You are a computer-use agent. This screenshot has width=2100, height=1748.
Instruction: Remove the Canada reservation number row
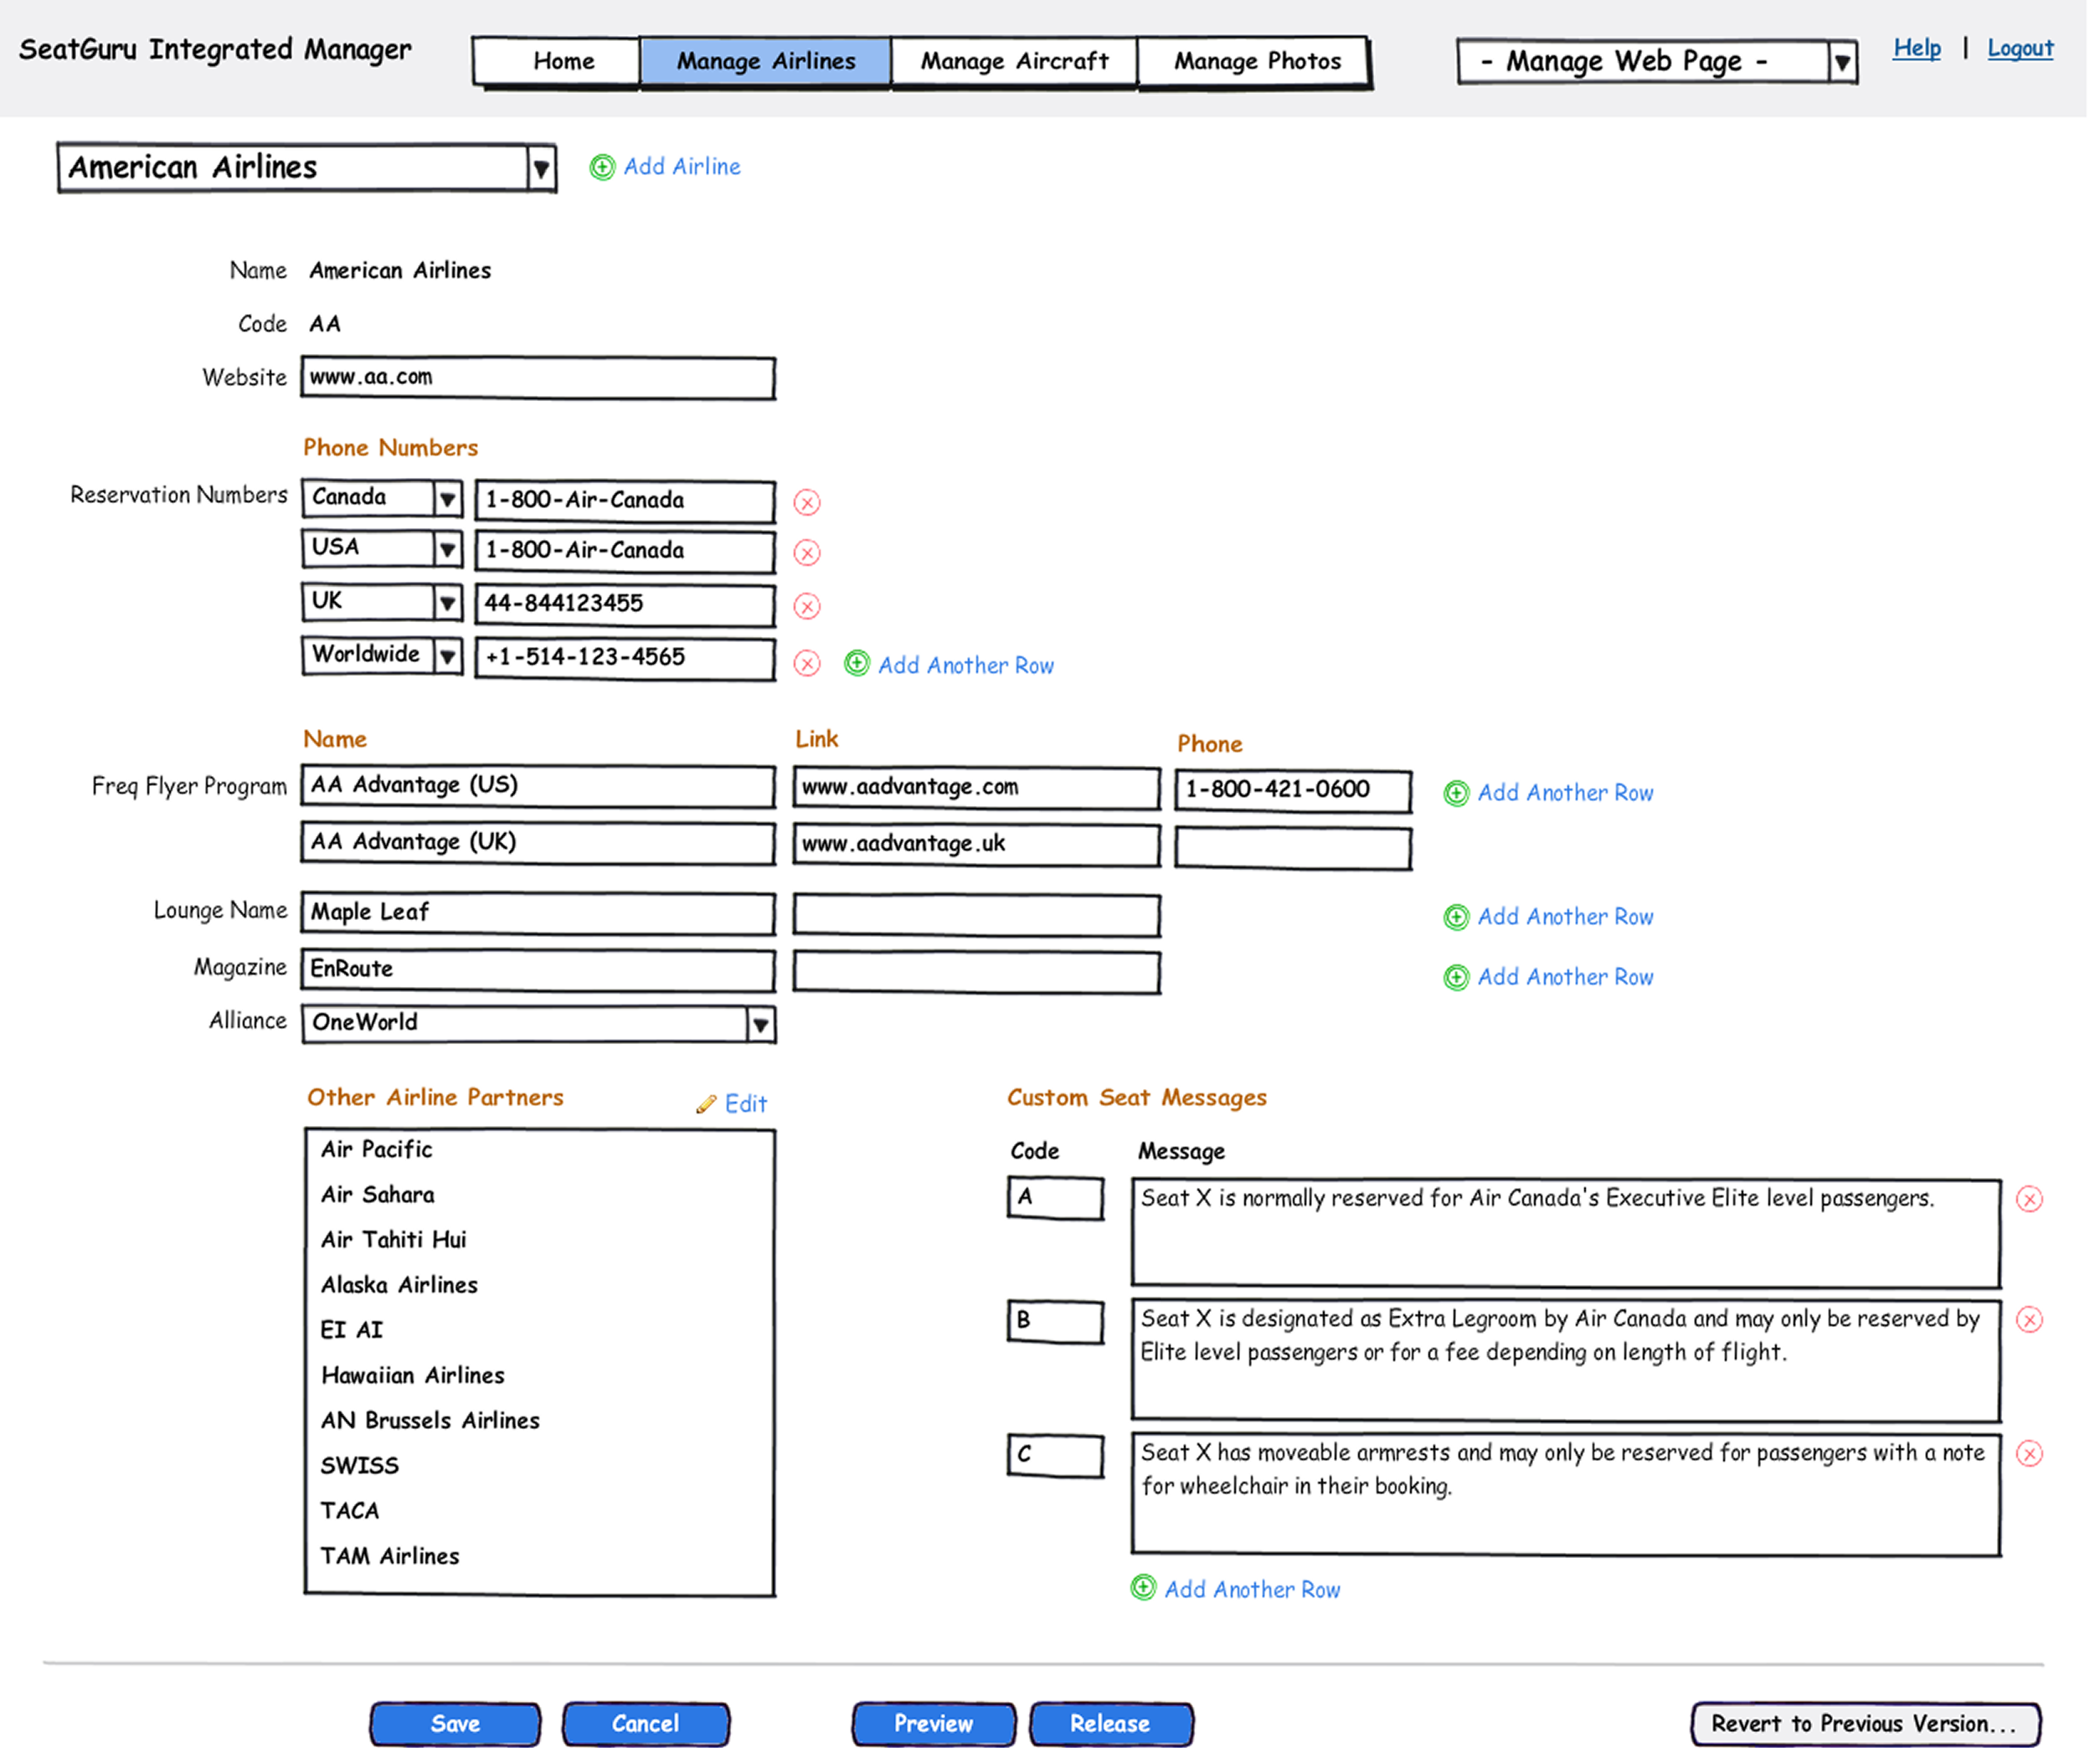tap(807, 502)
